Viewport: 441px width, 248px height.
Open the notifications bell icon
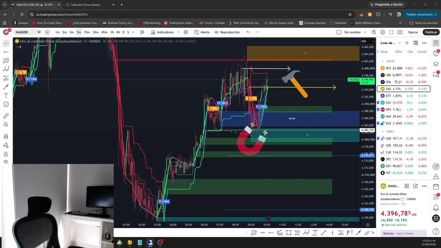(x=436, y=208)
